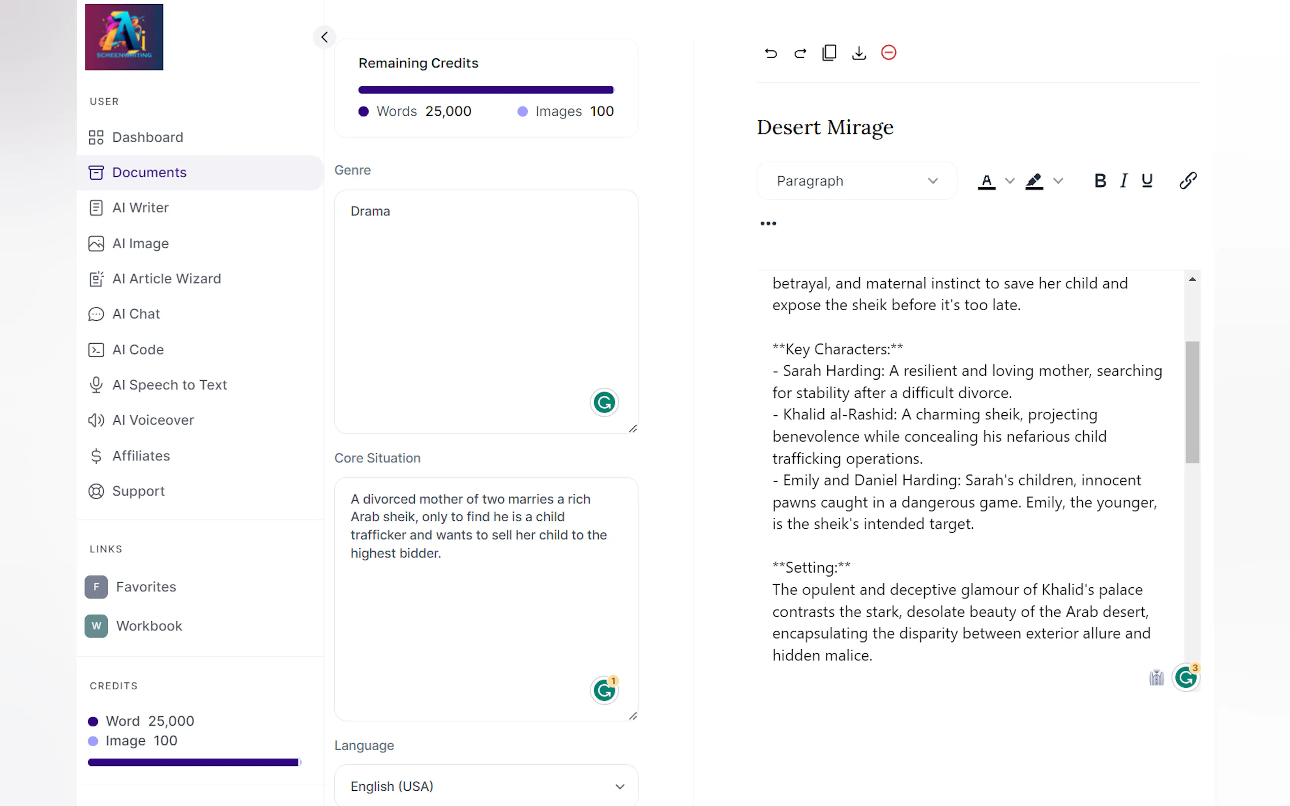Undo the last edit in the document

coord(770,53)
